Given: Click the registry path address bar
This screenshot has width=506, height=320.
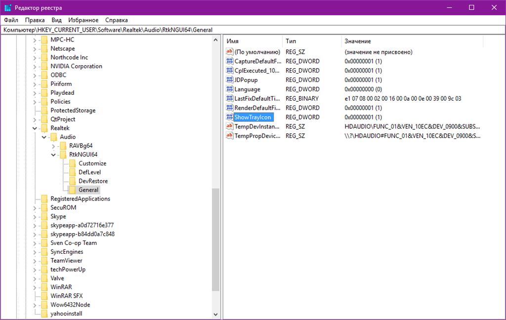Looking at the screenshot, I should [247, 30].
